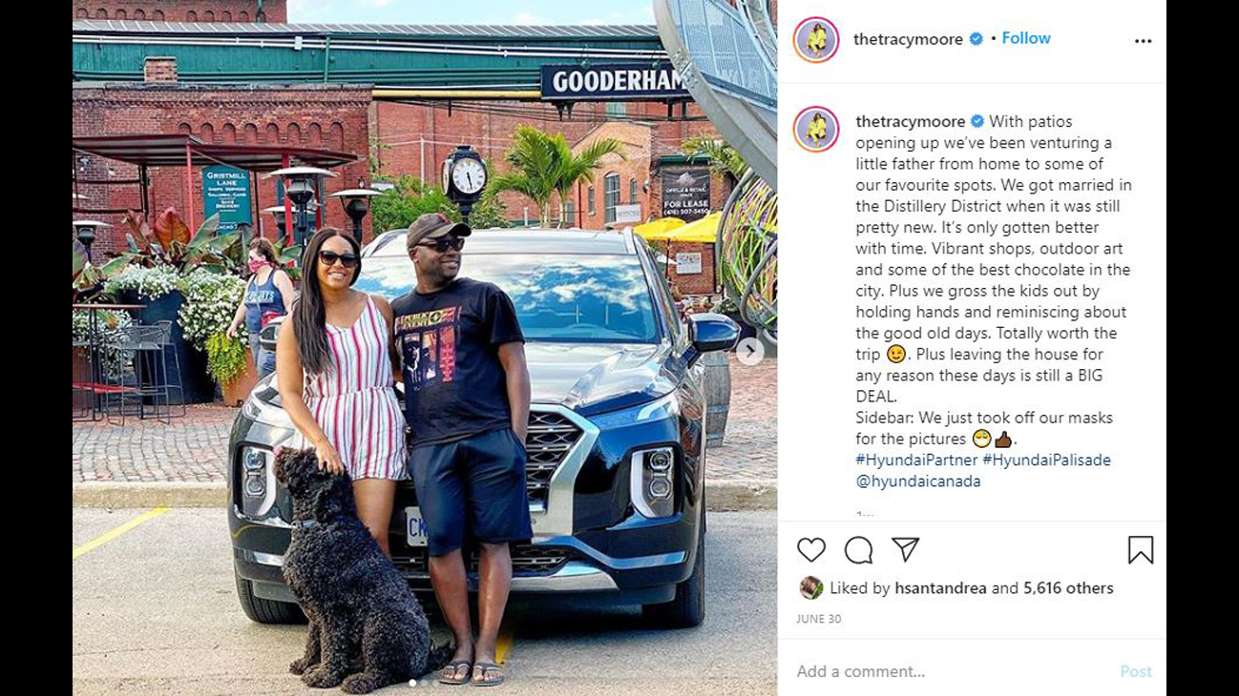This screenshot has height=696, width=1239.
Task: Visit the @hyundaicanada mention
Action: [918, 481]
